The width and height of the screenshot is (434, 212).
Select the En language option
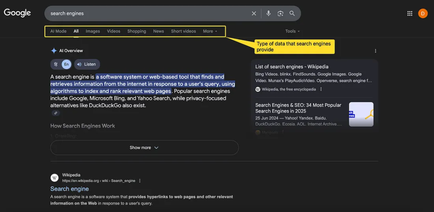[67, 64]
